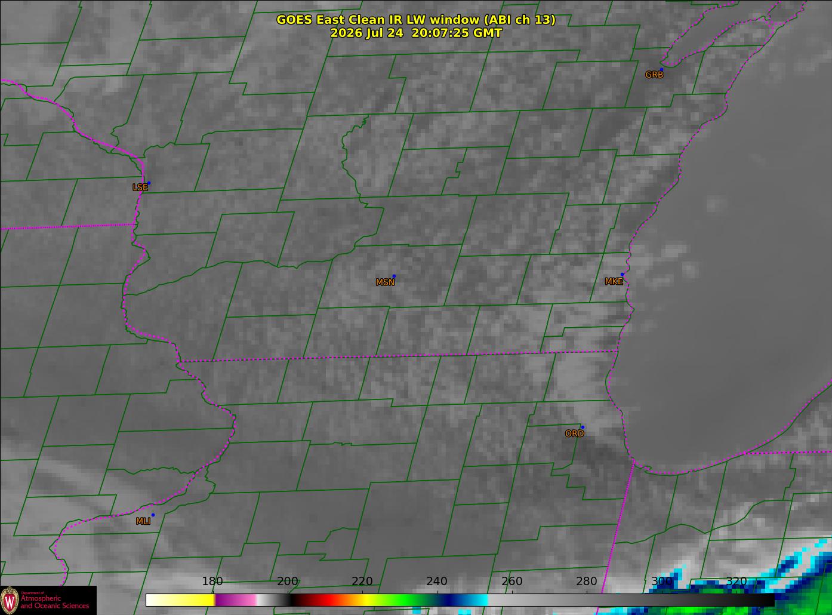Click the GRB station marker

click(x=661, y=70)
